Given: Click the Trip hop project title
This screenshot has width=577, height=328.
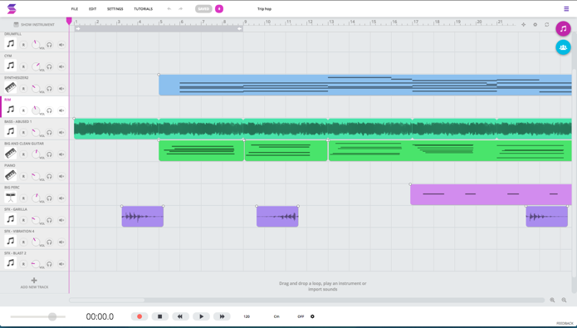Looking at the screenshot, I should (264, 9).
